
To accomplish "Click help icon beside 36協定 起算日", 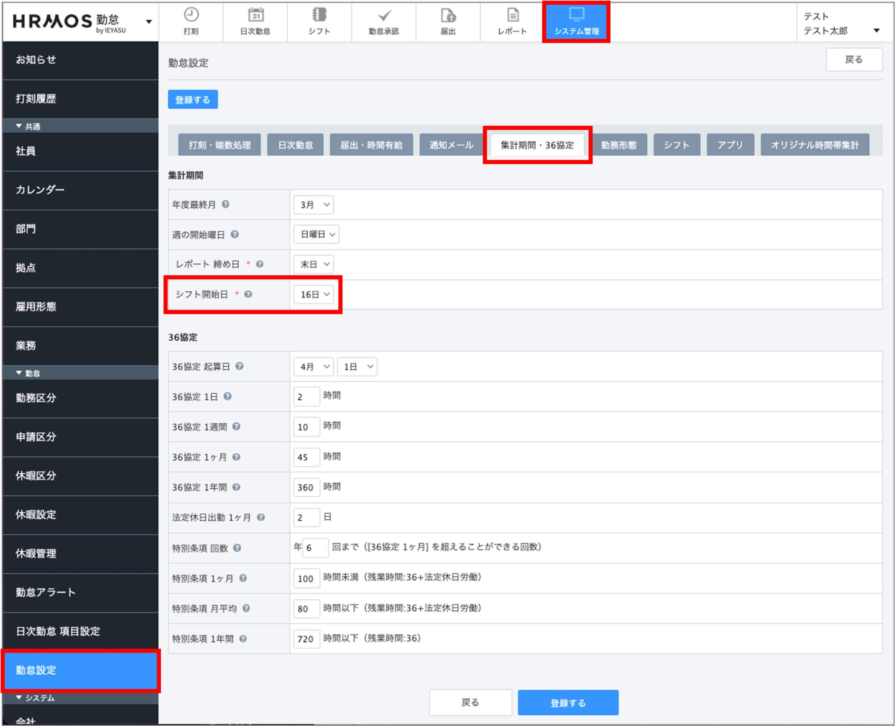I will point(239,366).
